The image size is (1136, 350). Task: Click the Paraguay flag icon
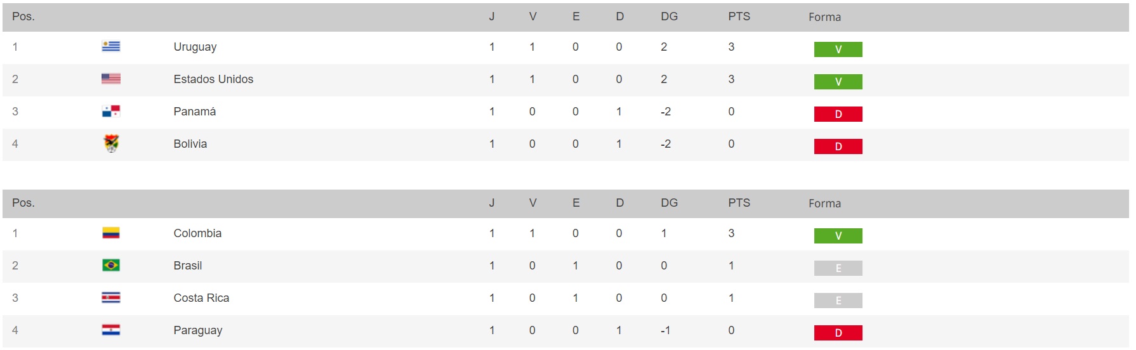point(111,330)
